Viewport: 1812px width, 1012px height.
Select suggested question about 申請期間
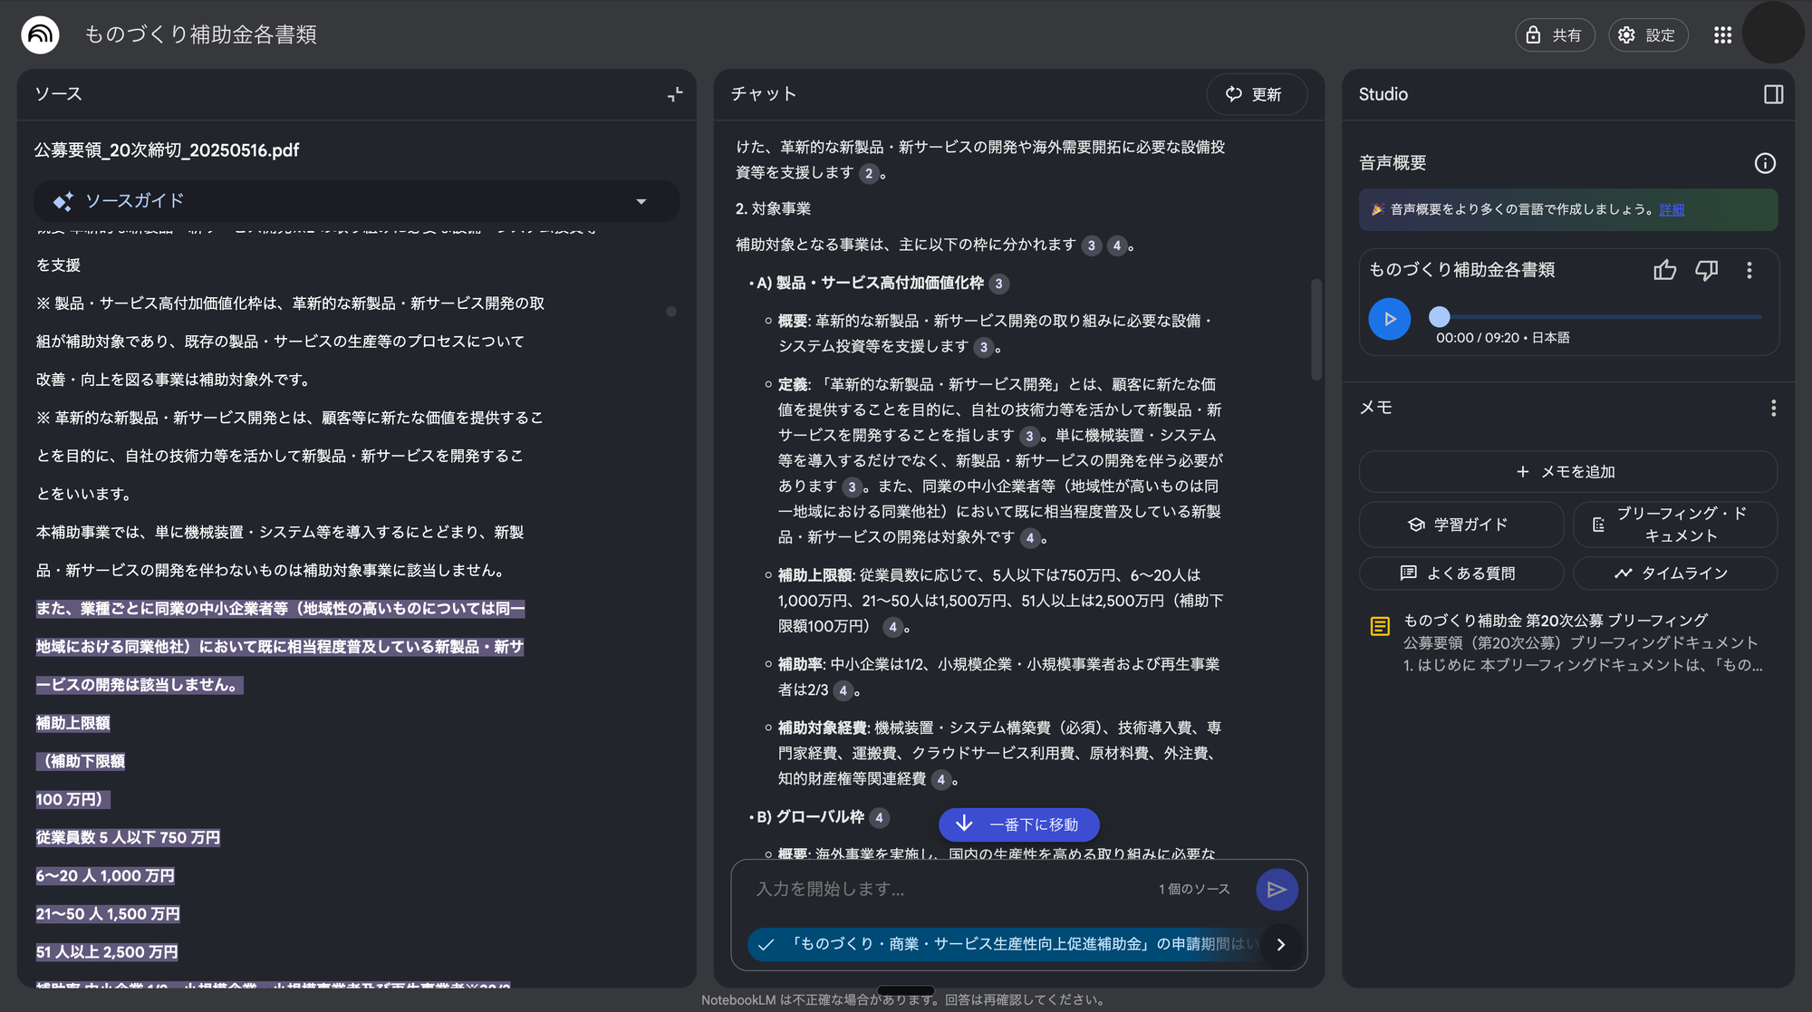pyautogui.click(x=1006, y=944)
